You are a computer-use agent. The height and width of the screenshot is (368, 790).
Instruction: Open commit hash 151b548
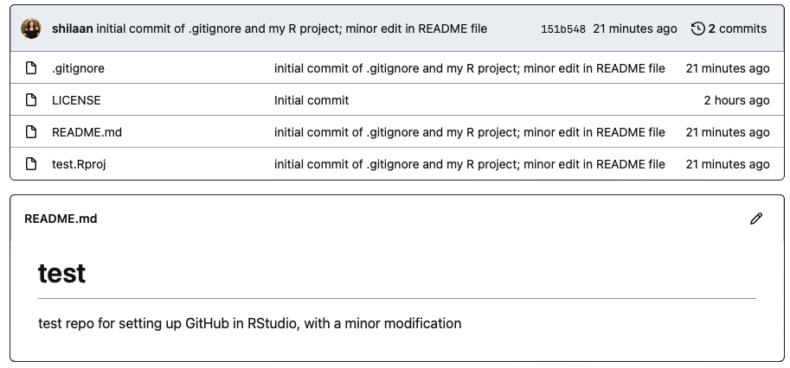pyautogui.click(x=562, y=29)
